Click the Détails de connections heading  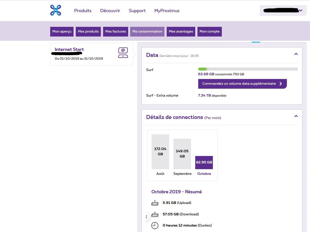pos(174,117)
